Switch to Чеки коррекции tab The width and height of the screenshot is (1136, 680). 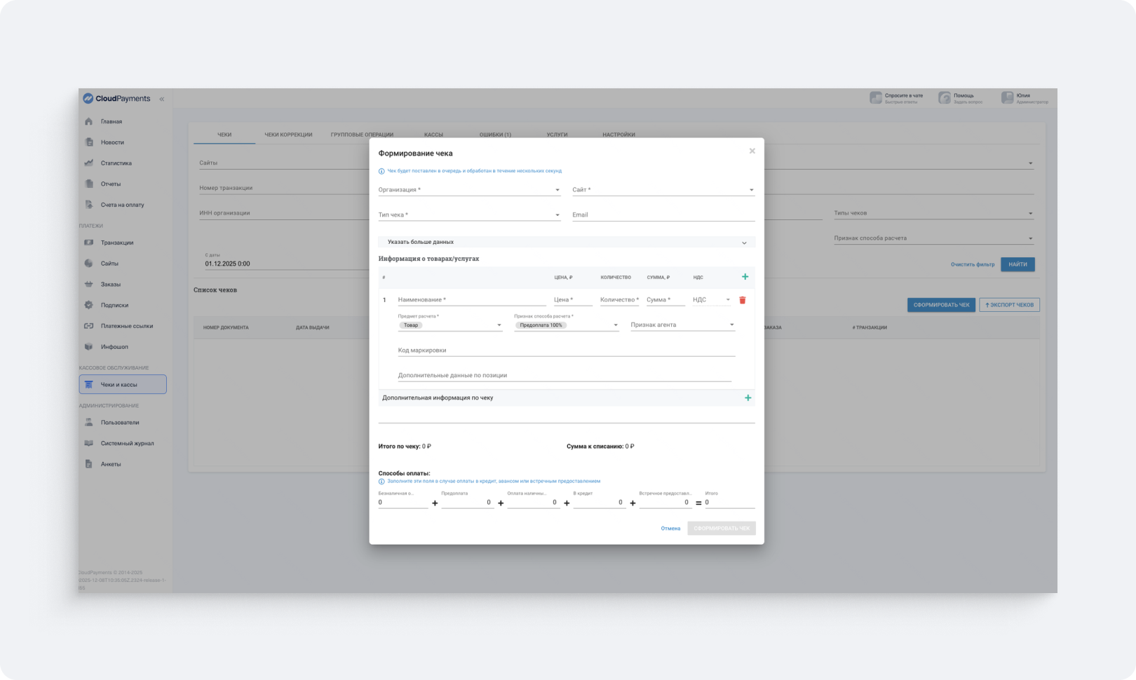coord(288,135)
